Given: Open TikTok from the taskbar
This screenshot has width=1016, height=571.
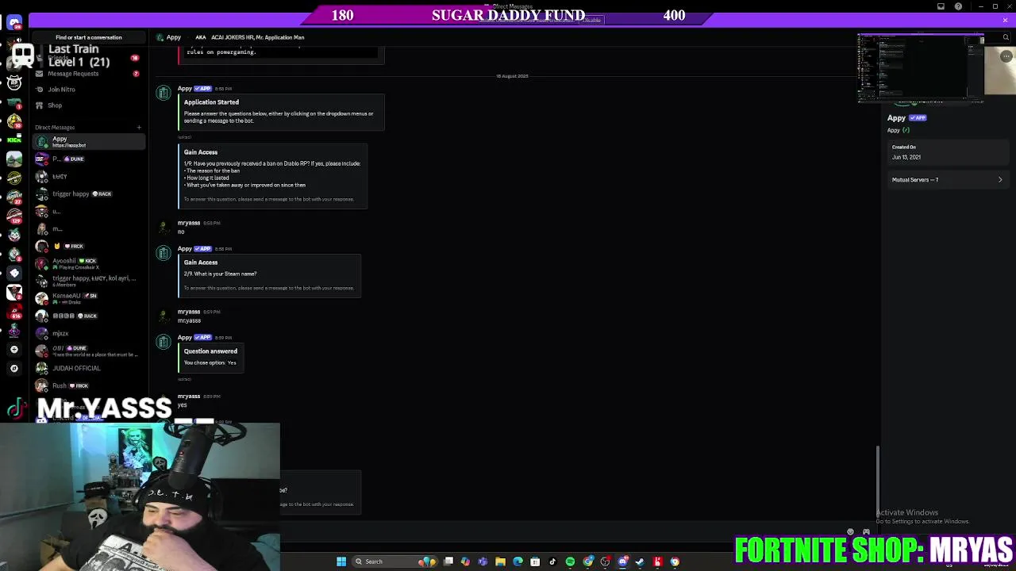Looking at the screenshot, I should pyautogui.click(x=552, y=561).
